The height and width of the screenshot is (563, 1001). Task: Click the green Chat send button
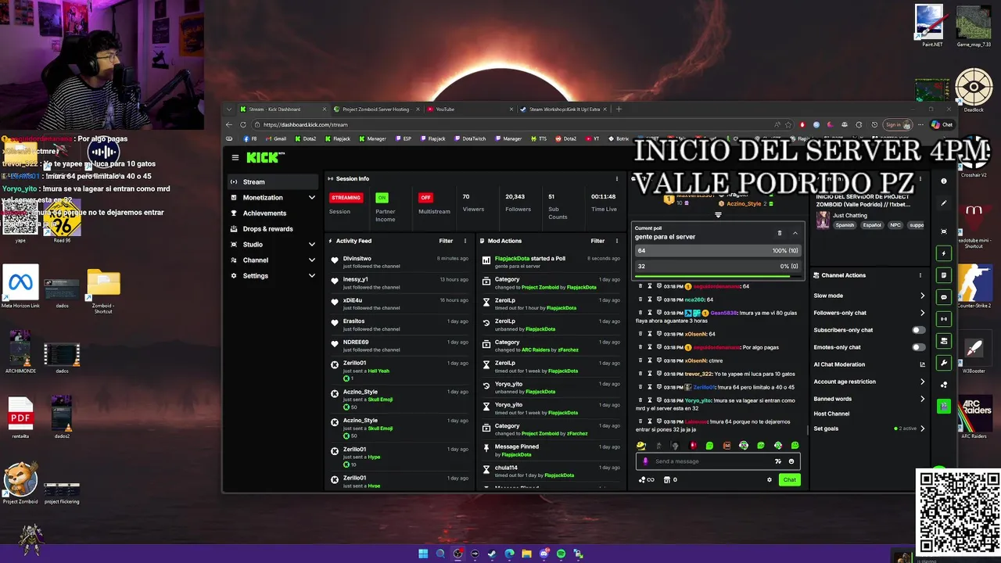click(789, 480)
